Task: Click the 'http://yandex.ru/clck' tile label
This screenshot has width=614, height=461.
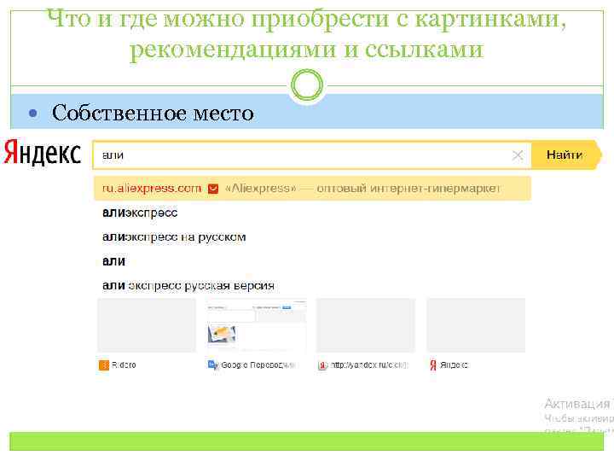Action: [369, 365]
